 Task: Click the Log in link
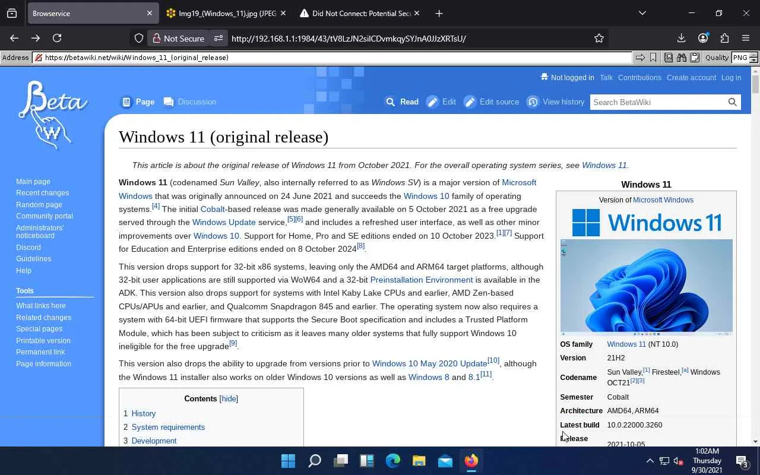(731, 78)
